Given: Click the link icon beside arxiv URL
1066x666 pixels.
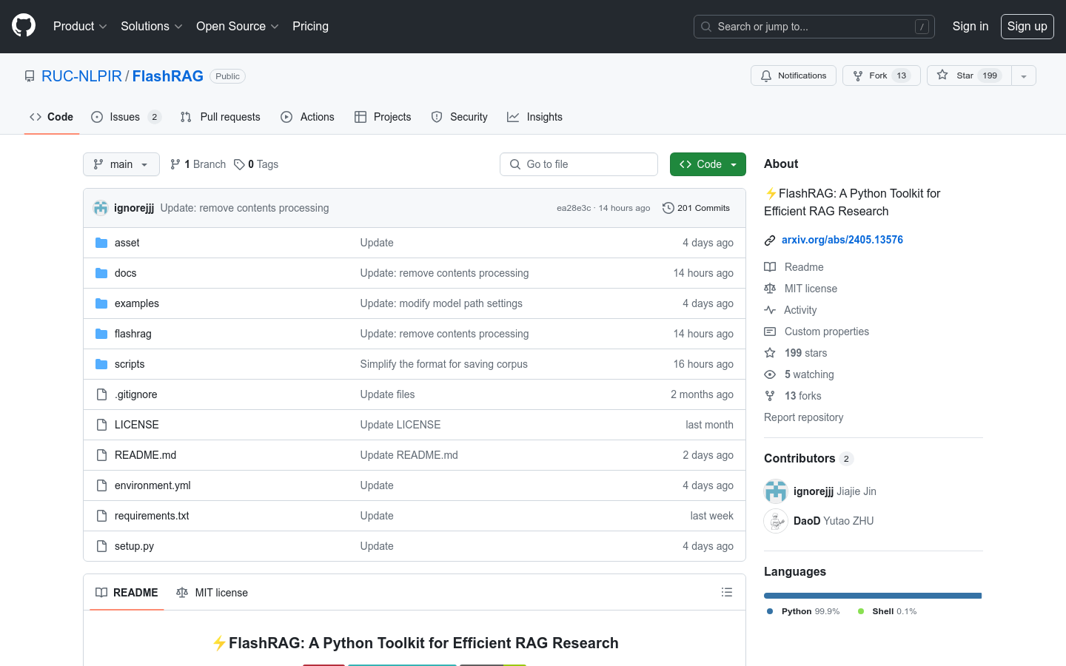Looking at the screenshot, I should coord(770,240).
